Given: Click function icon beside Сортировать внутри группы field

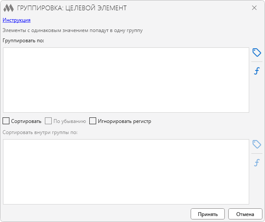Looking at the screenshot, I should (x=257, y=163).
